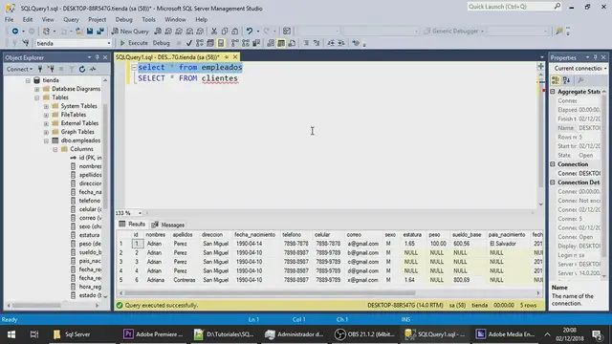Open OBS 21.1.2 from taskbar
Screen dimensions: 612x344
364,334
